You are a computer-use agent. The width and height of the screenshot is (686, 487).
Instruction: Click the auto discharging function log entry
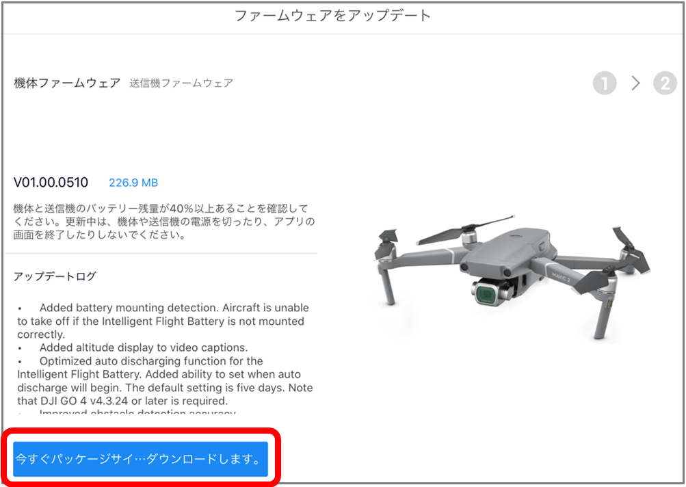(x=165, y=381)
